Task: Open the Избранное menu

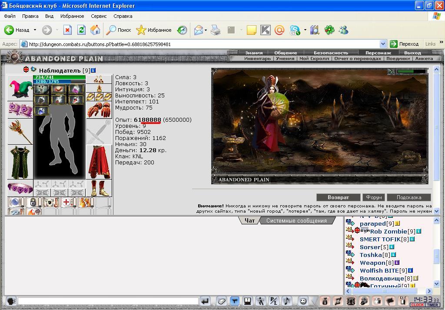Action: click(72, 16)
